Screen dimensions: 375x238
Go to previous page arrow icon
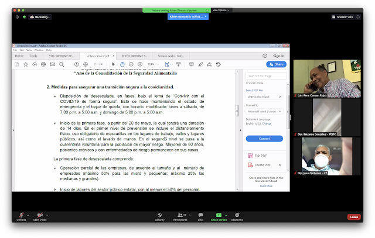[x=77, y=64]
